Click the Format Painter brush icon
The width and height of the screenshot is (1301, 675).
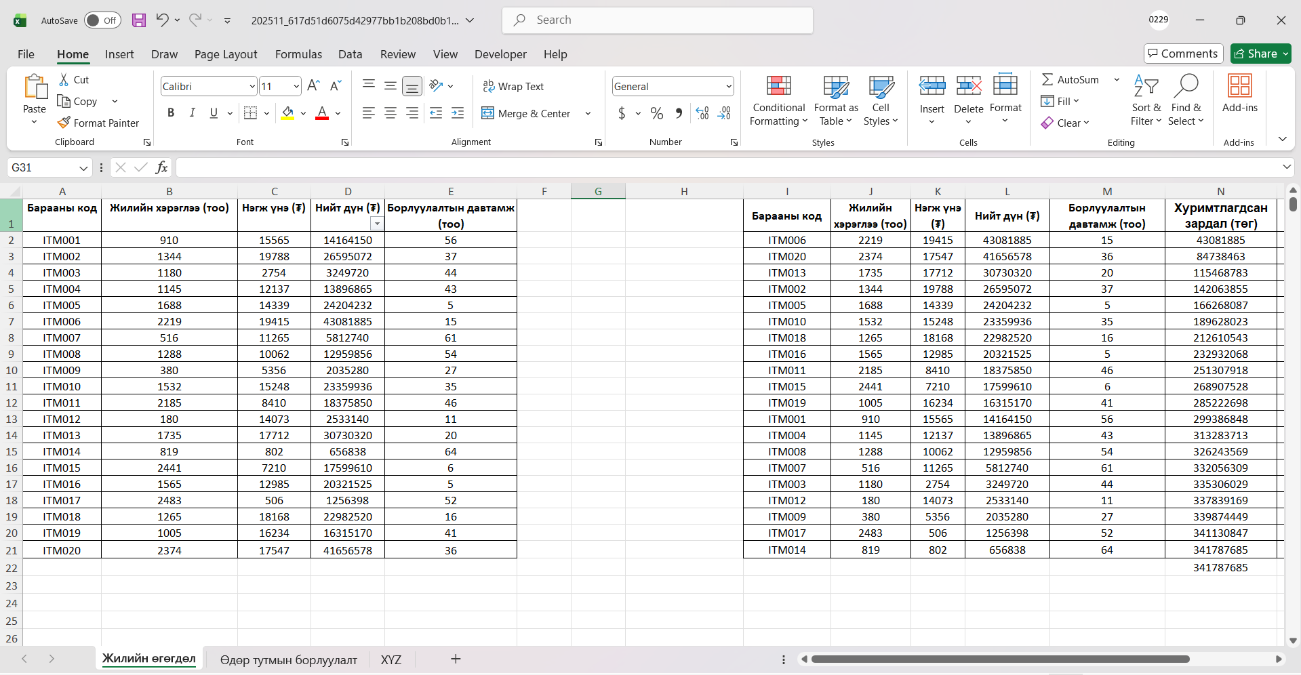[64, 123]
